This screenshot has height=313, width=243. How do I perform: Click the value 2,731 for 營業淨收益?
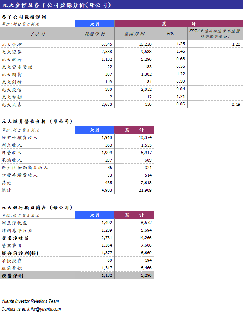(x=107, y=238)
